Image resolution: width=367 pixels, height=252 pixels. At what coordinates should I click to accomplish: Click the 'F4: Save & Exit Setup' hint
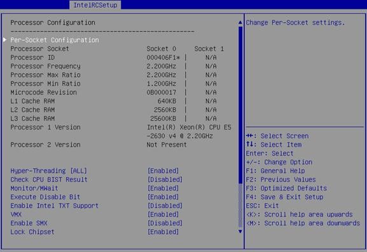tap(284, 197)
